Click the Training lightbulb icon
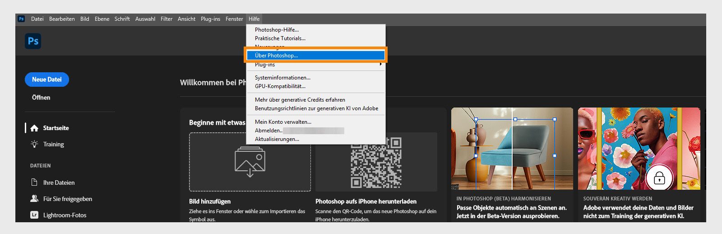The width and height of the screenshot is (722, 234). [34, 144]
